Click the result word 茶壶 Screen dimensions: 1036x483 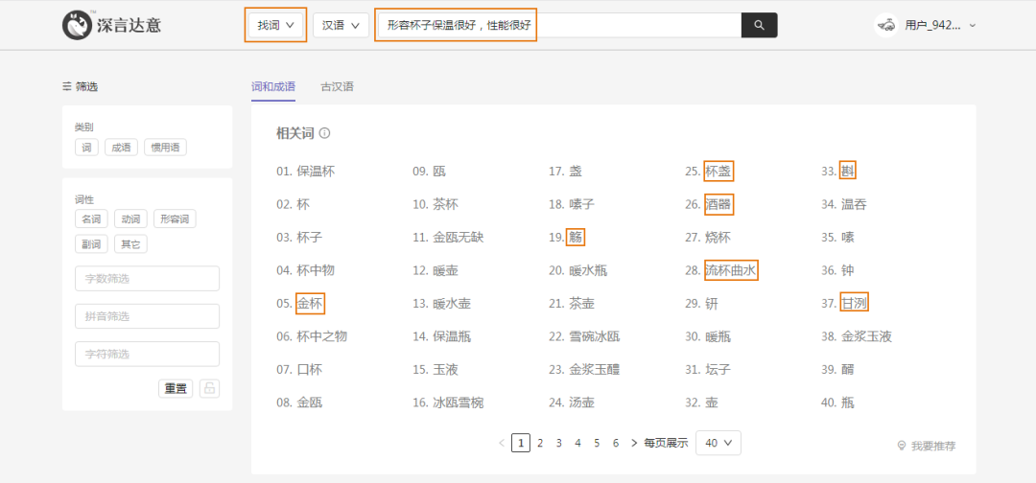581,304
